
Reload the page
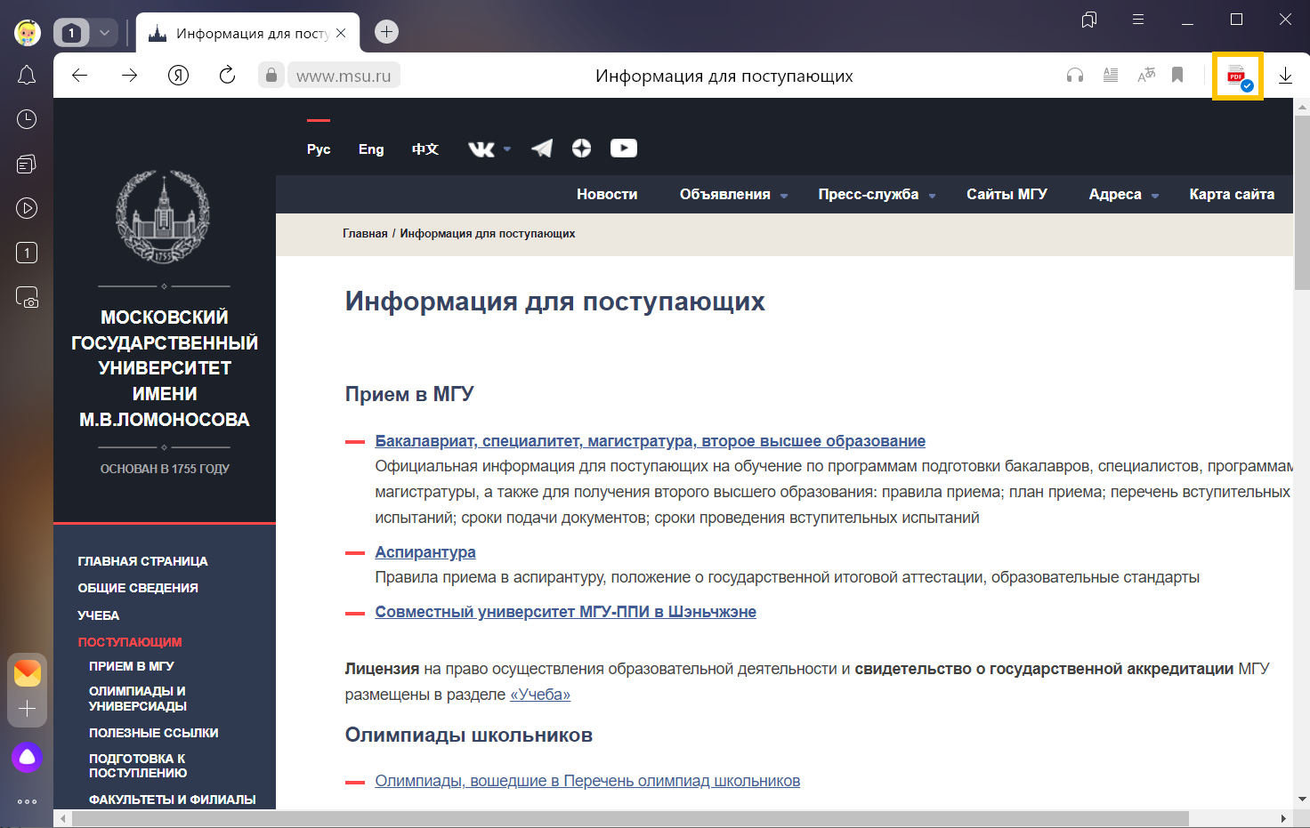click(227, 75)
